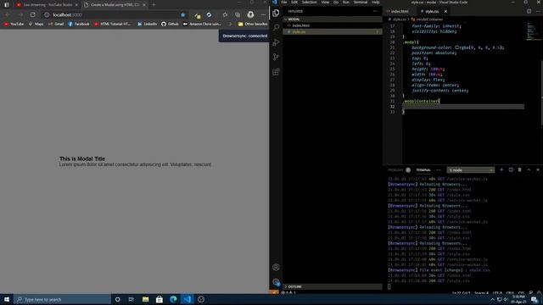Close the style.css editor tab

445,11
